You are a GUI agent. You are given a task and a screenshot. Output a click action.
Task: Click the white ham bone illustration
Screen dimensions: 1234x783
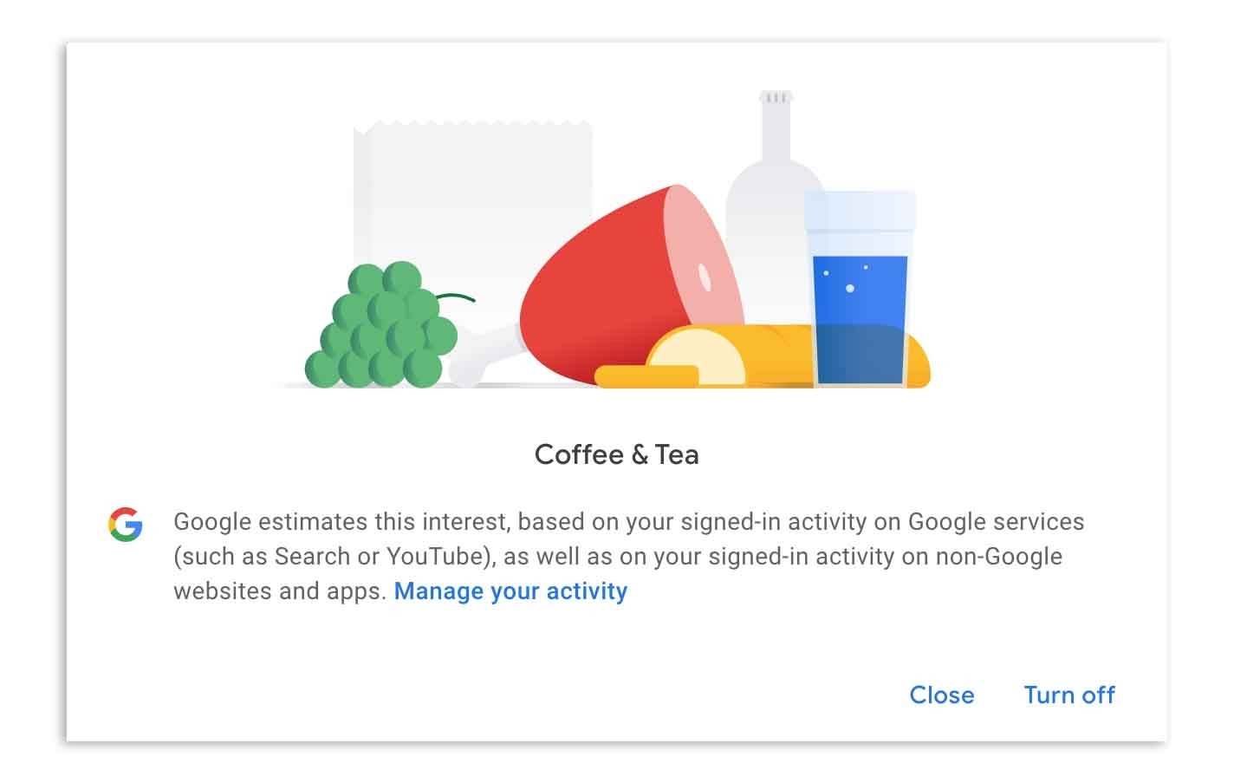point(484,357)
